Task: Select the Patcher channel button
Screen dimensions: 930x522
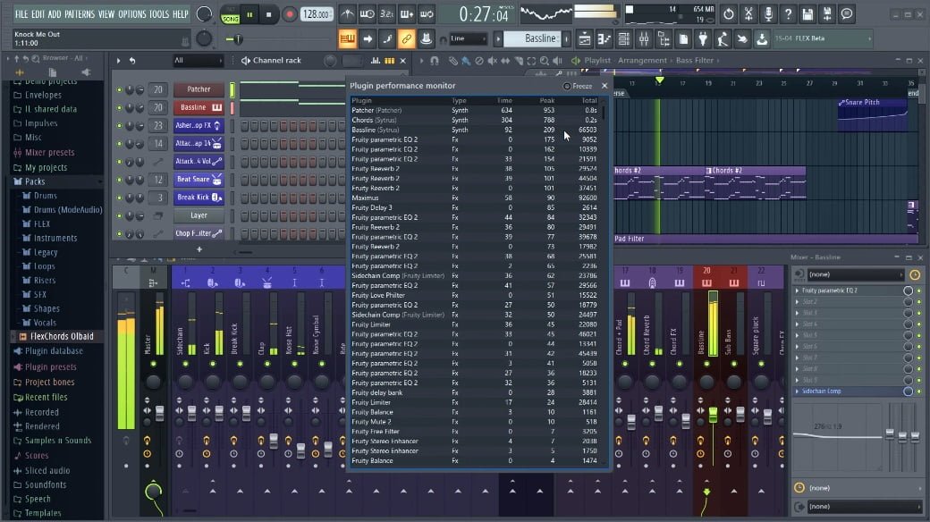Action: click(199, 89)
